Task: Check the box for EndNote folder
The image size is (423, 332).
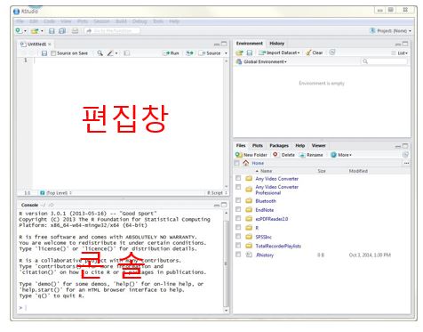Action: point(238,209)
